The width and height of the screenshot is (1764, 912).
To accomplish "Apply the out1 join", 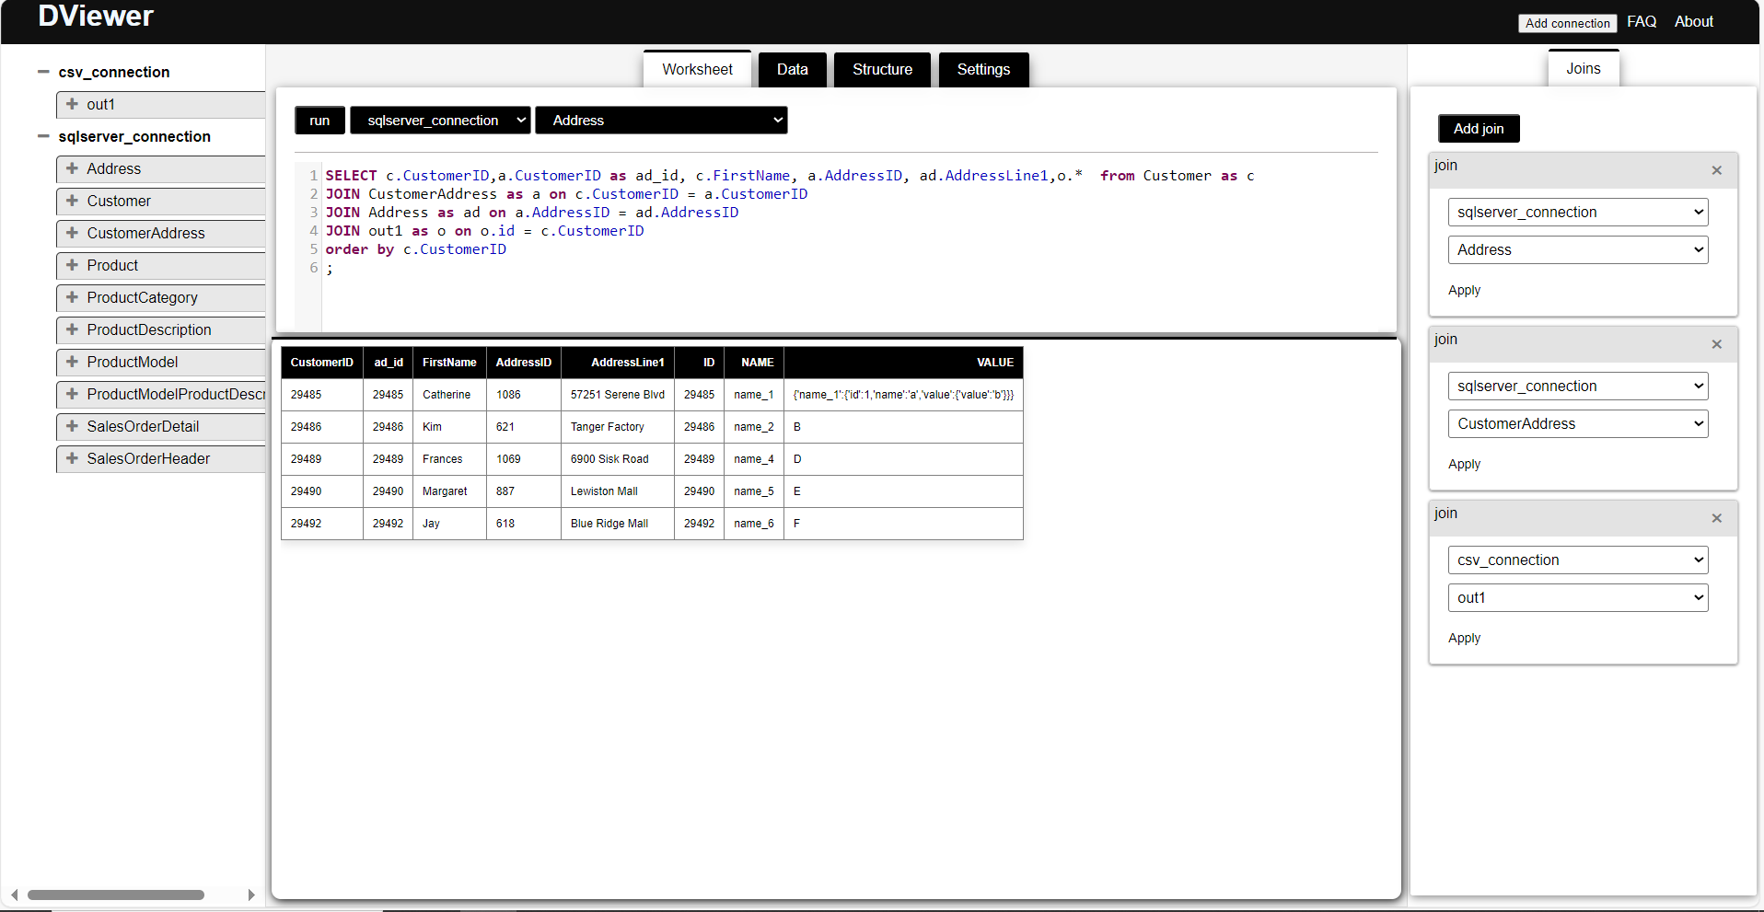I will coord(1464,638).
